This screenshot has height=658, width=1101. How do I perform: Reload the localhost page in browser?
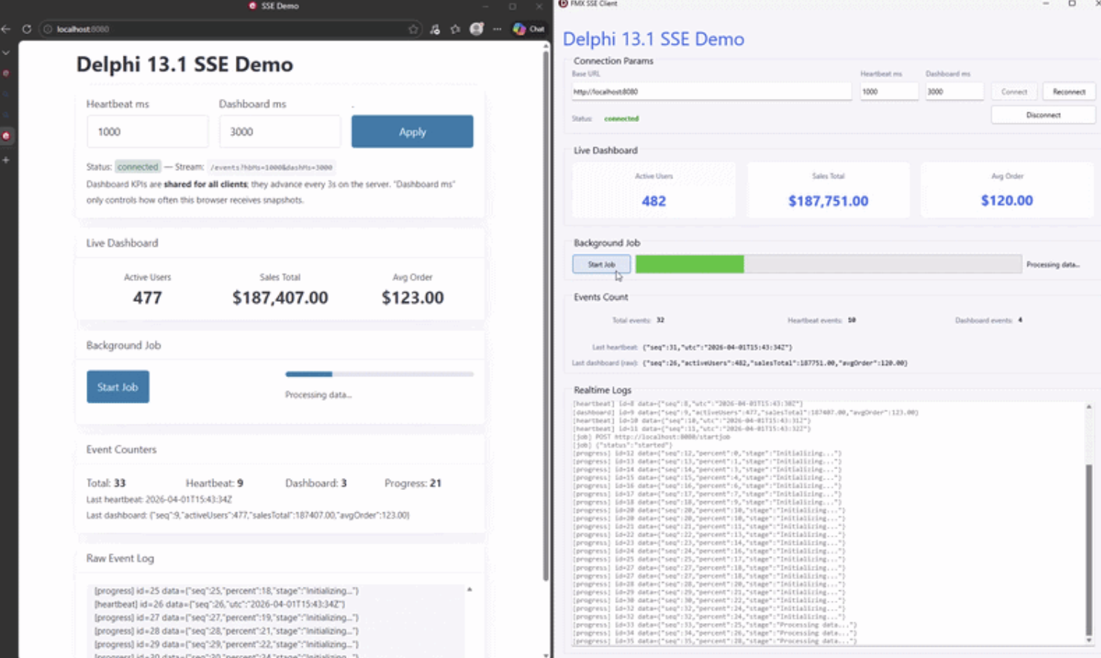click(27, 29)
